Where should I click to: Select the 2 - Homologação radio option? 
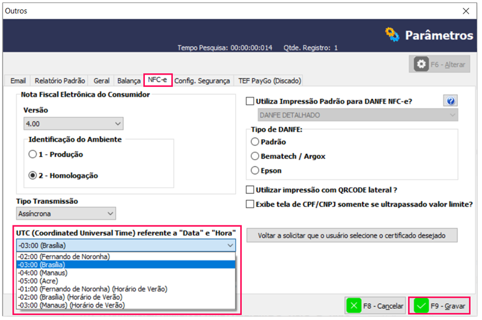click(x=33, y=175)
